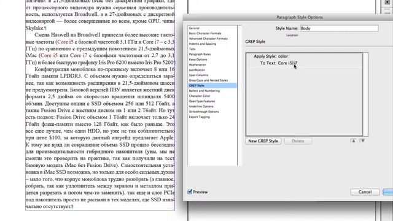
Task: Cancel the Paragraph Style Options dialog
Action: point(365,192)
